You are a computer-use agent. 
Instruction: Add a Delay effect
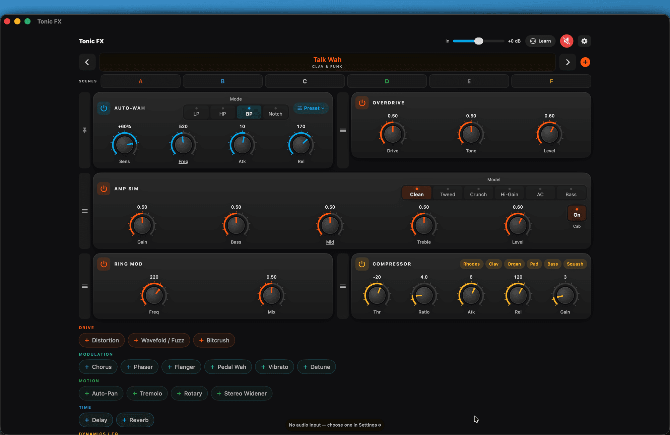[96, 420]
